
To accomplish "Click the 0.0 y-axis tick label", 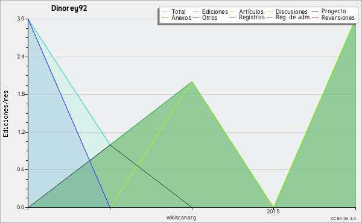I will [21, 207].
